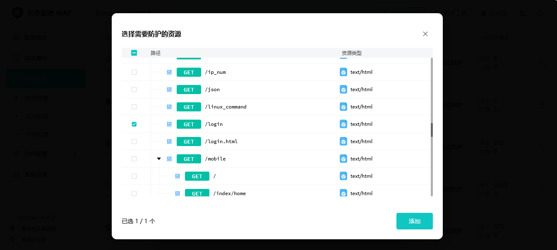Collapse the /mobile tree node
Image resolution: width=557 pixels, height=250 pixels.
159,159
